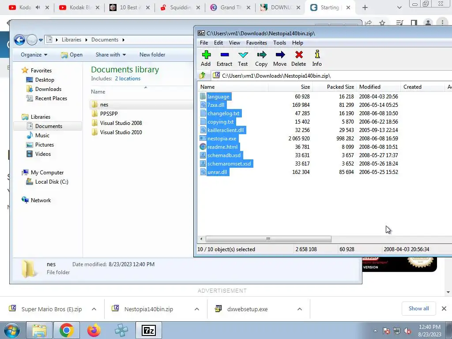Mute the Kodak tab audio icon

(38, 8)
